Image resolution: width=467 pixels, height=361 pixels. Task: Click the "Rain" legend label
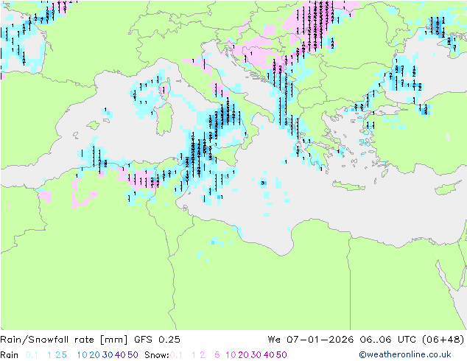[10, 355]
